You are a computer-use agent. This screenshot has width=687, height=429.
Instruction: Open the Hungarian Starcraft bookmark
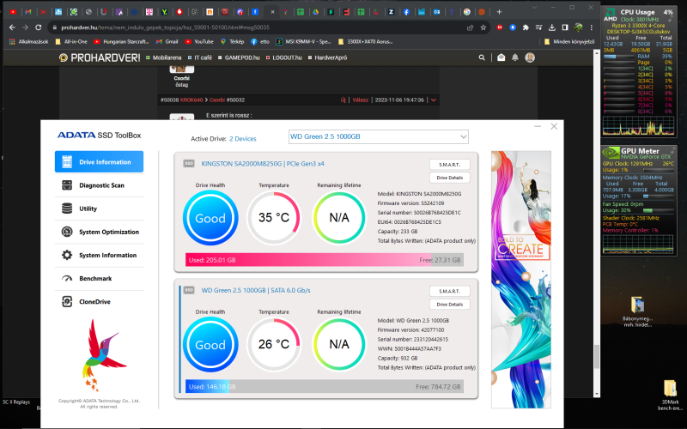click(x=121, y=41)
